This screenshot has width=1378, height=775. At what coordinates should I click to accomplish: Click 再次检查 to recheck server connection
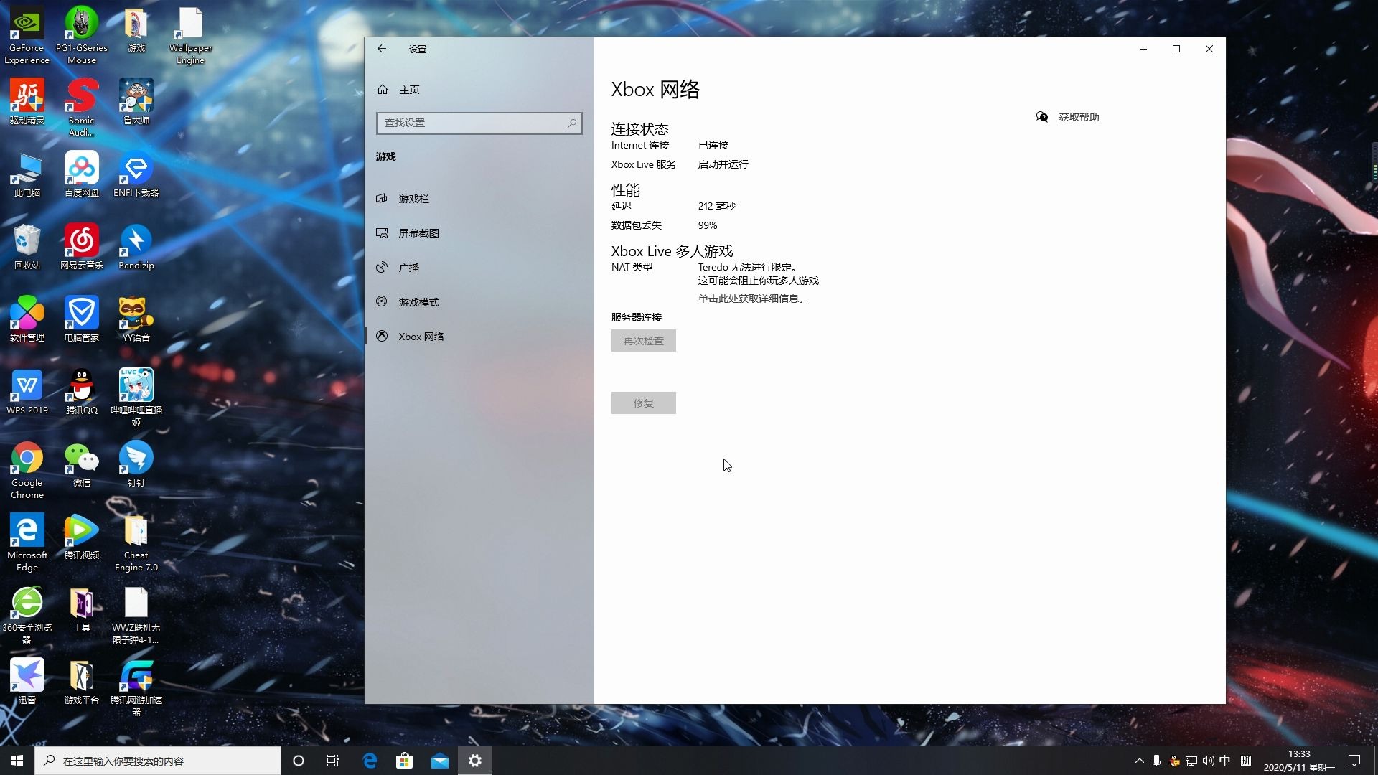click(644, 341)
